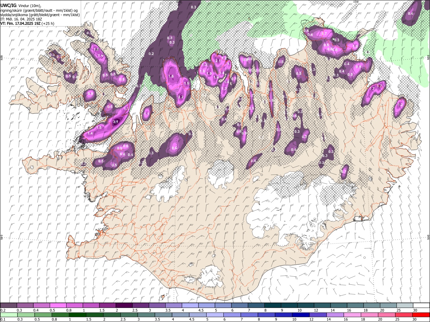Click the '30' label of the lower legend
Viewport: 430px width, 322px height.
pos(415,320)
